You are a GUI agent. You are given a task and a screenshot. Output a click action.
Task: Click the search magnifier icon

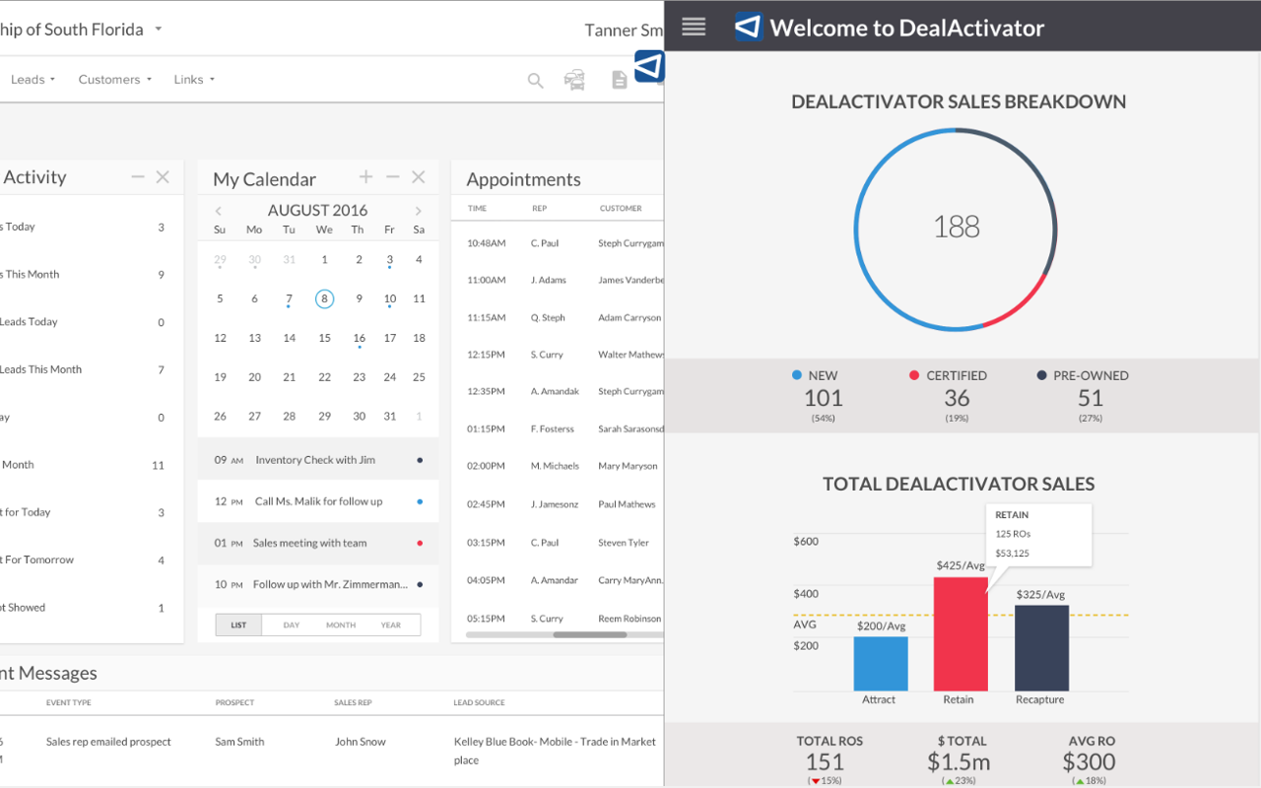tap(535, 81)
